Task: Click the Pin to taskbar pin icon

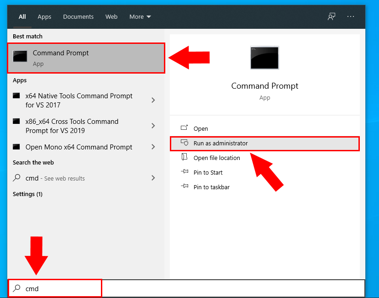Action: [184, 186]
